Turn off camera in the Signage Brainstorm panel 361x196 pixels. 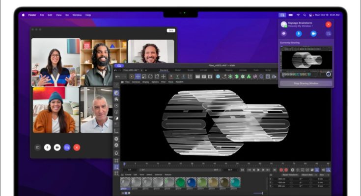click(313, 33)
